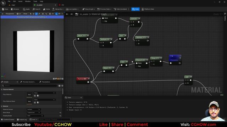Image resolution: width=227 pixels, height=127 pixels.
Task: Browse to Phys Material Mask asset
Action: tap(38, 103)
